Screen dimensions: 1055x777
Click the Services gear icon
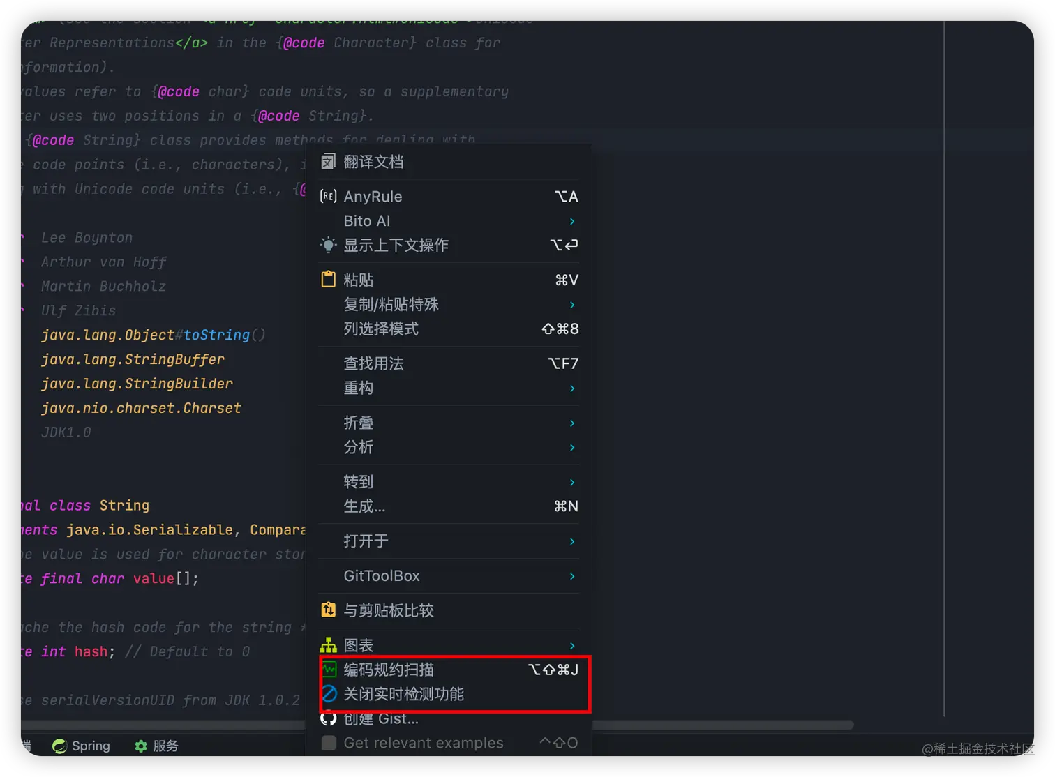click(x=141, y=746)
